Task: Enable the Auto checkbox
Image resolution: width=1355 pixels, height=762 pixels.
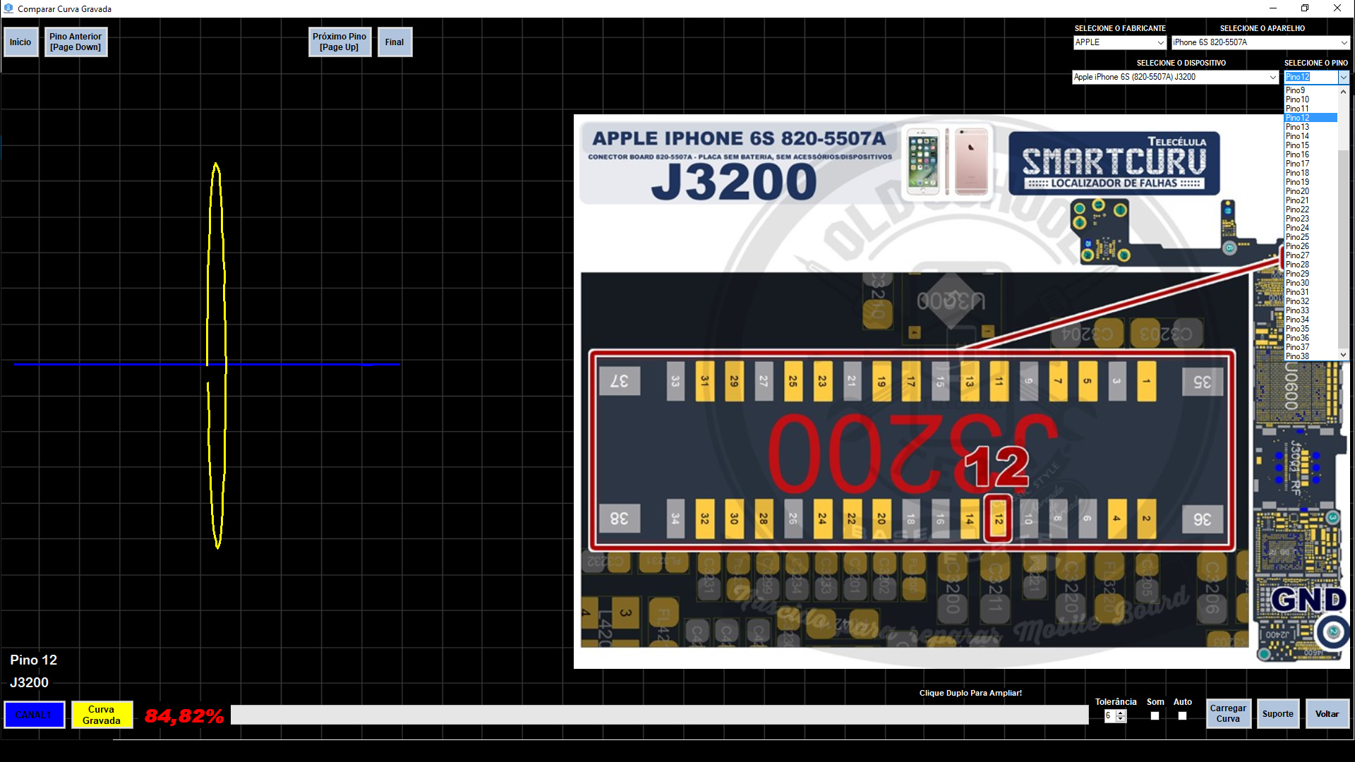Action: tap(1182, 715)
